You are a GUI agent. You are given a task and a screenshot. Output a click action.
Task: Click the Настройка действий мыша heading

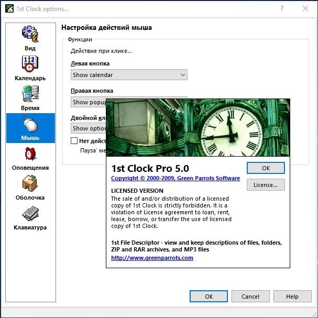click(106, 28)
